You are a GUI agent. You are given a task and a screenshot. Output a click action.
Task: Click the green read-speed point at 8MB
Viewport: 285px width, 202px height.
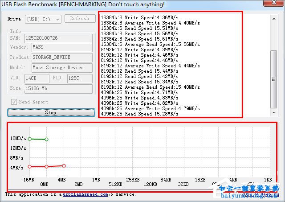point(46,140)
